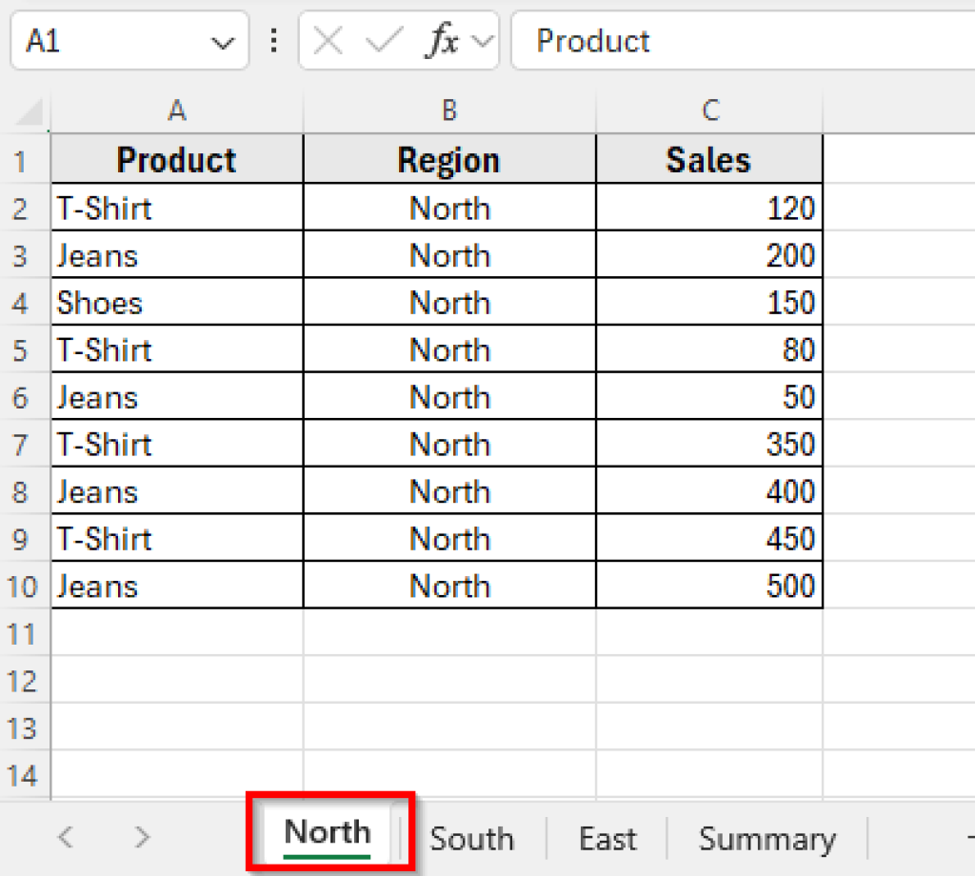The height and width of the screenshot is (876, 975).
Task: Switch to the South sheet tab
Action: [x=471, y=838]
